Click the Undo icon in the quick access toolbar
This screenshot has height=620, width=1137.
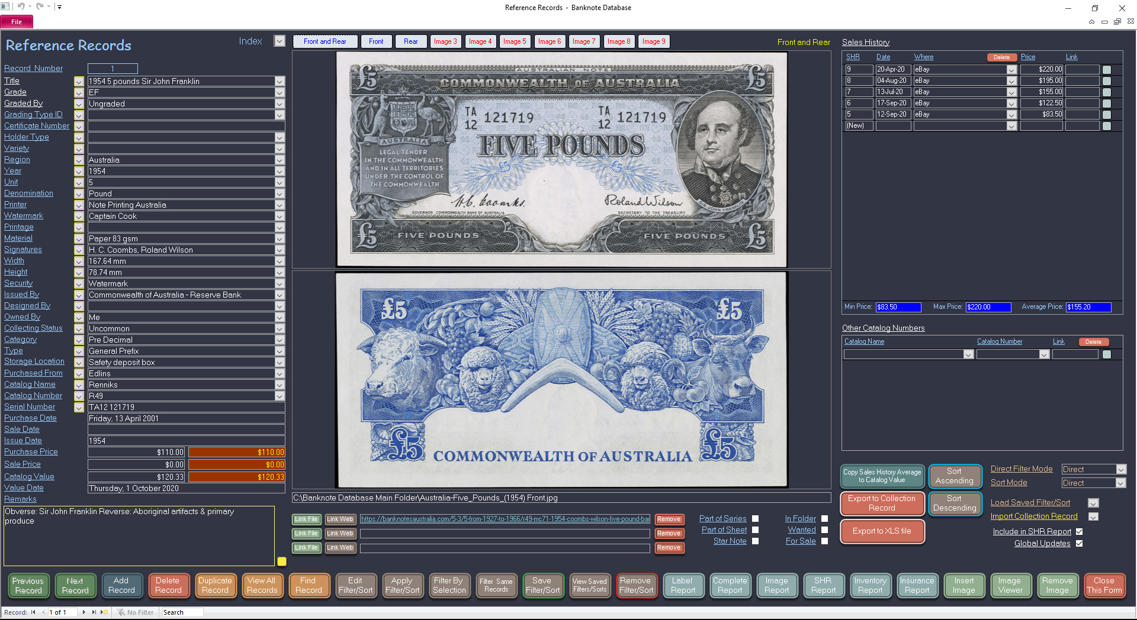[x=21, y=7]
